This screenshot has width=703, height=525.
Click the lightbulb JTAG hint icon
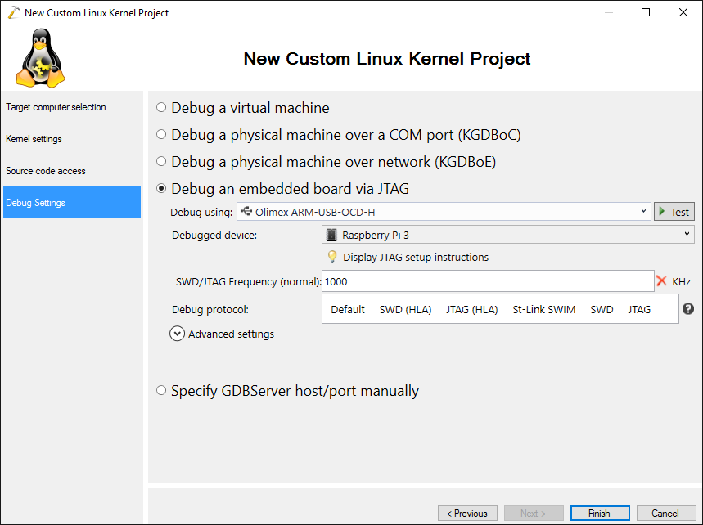332,257
